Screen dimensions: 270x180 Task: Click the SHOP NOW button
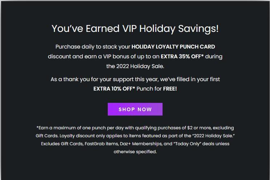(135, 109)
